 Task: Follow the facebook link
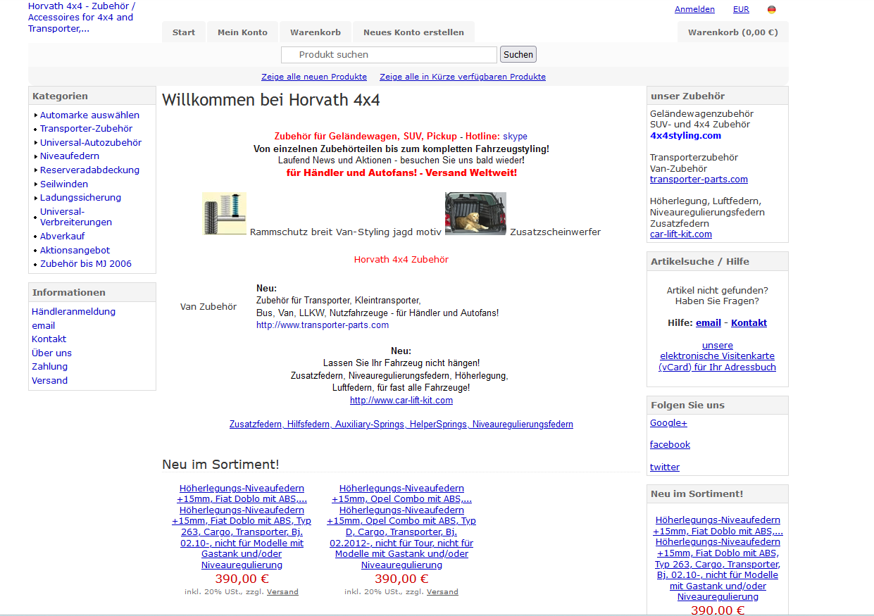tap(670, 445)
